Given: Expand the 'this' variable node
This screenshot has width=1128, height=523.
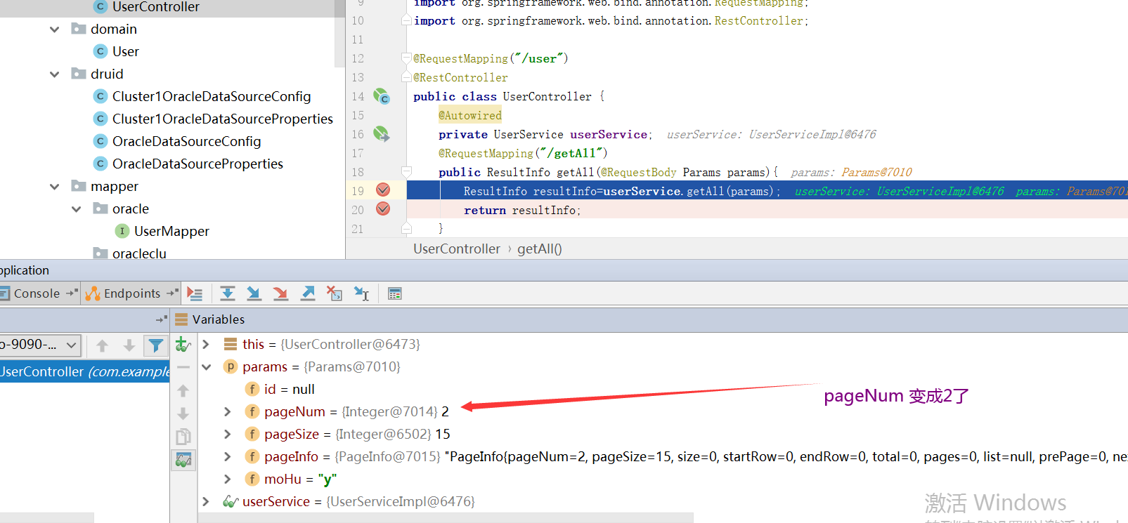Looking at the screenshot, I should coord(205,344).
